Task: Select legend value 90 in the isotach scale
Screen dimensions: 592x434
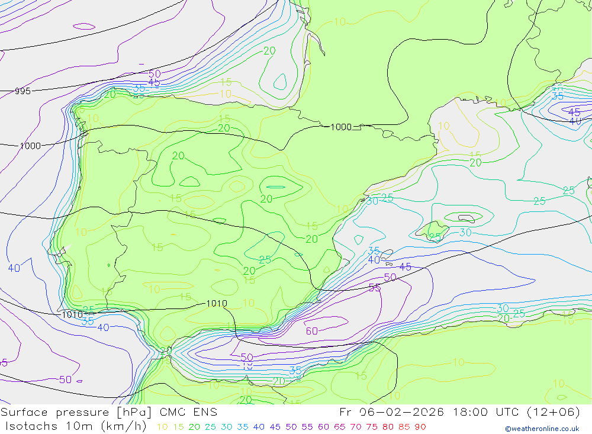Action: [420, 427]
